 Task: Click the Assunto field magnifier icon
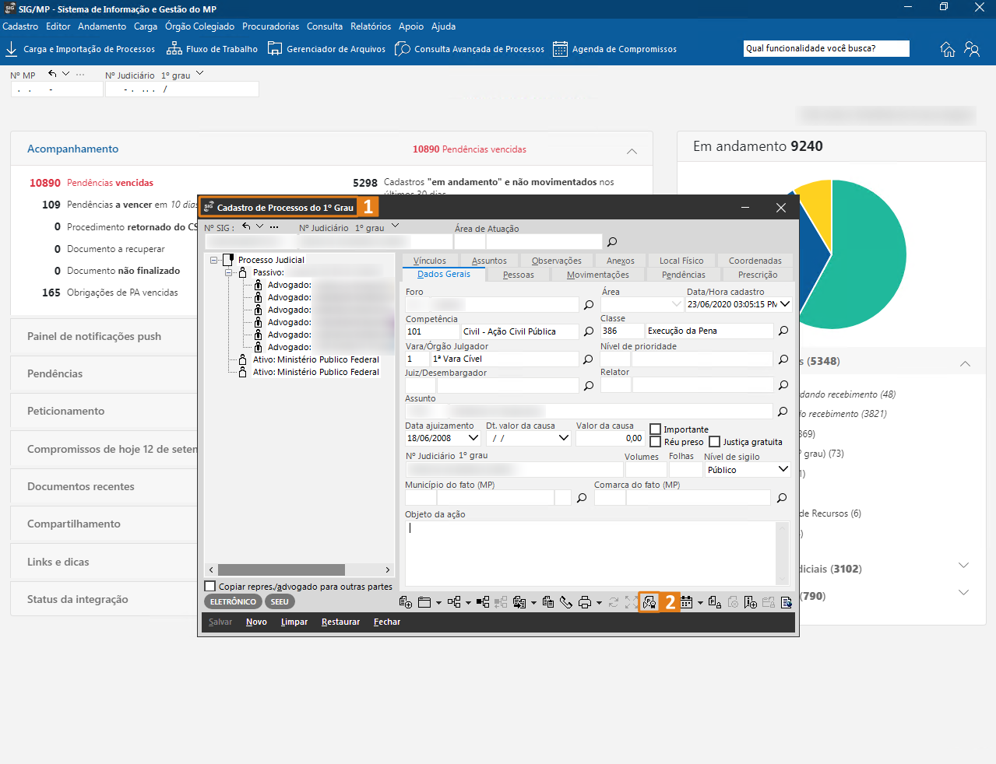click(783, 412)
